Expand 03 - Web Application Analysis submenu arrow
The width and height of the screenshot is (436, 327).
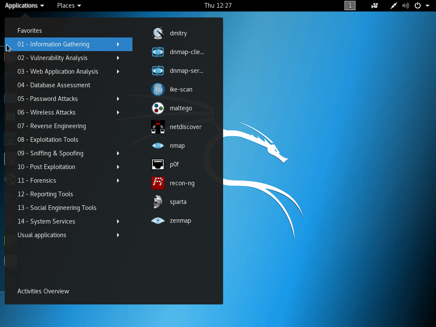click(118, 72)
